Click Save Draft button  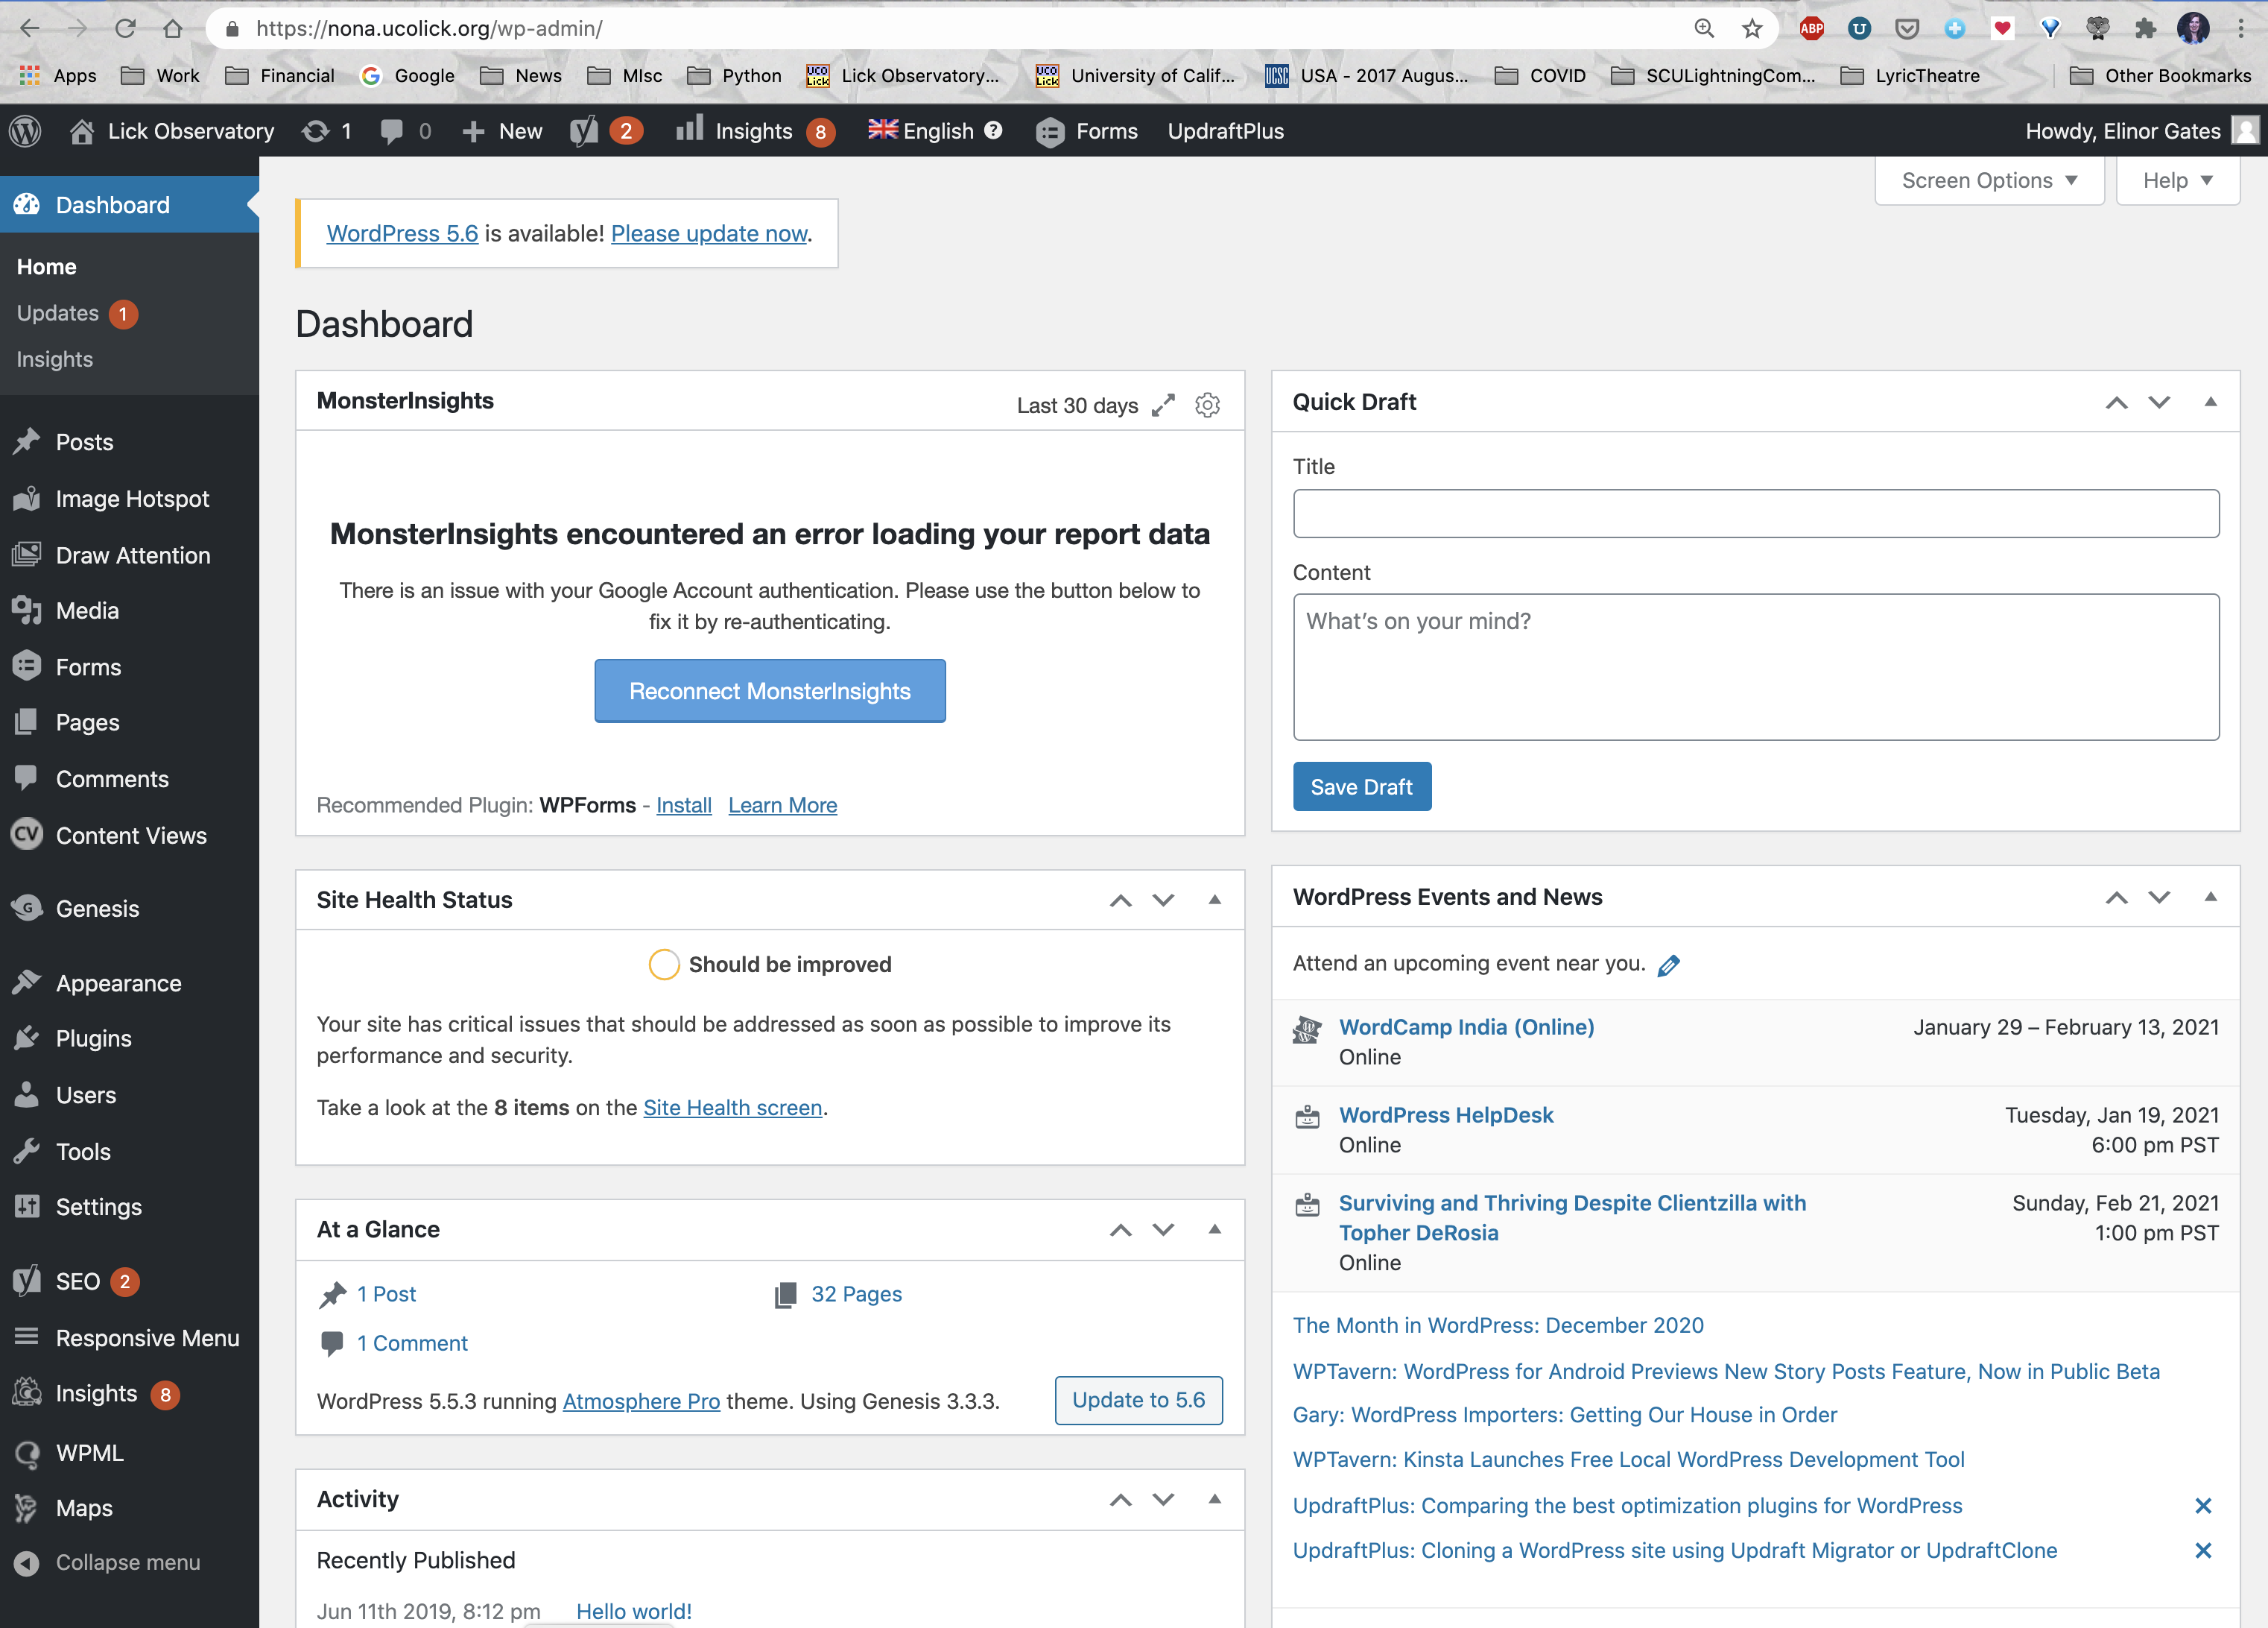[1362, 786]
